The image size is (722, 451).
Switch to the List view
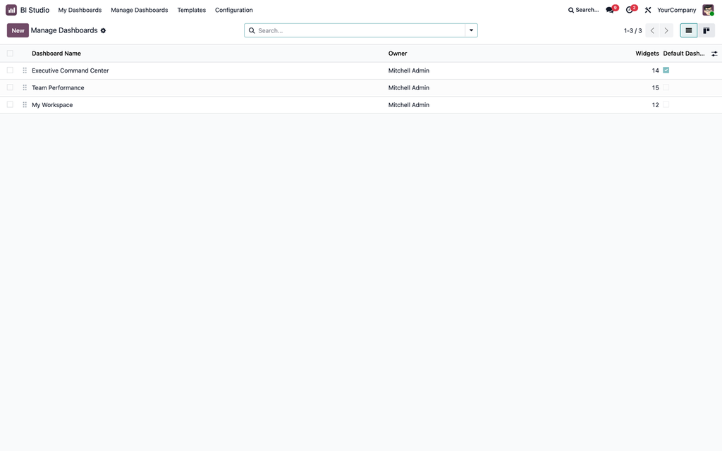[689, 30]
